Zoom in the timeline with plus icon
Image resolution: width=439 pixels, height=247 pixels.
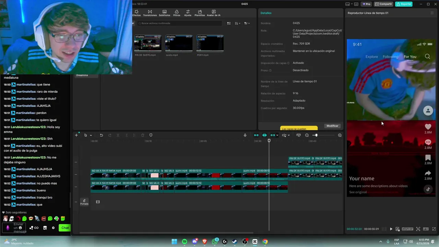(340, 135)
